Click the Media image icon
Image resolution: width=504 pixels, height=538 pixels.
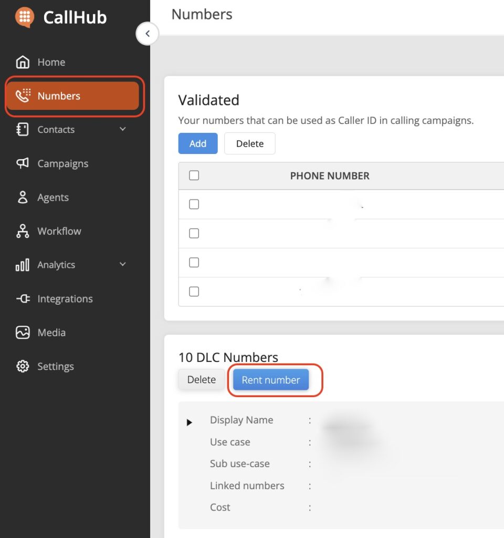click(23, 333)
